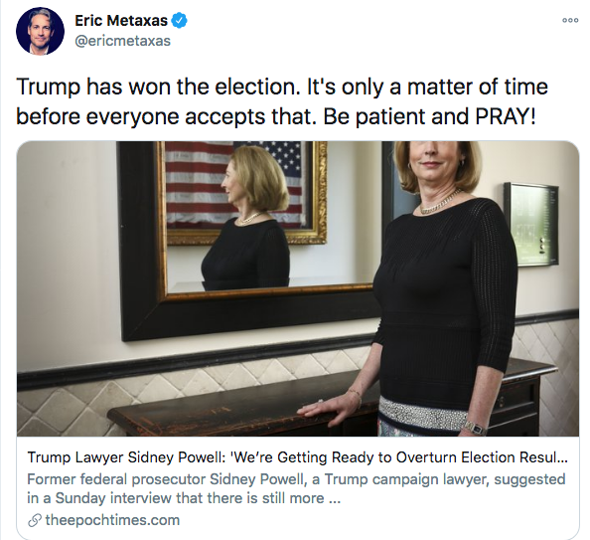
Task: Click the wall-mounted panel in the photo
Action: point(531,224)
